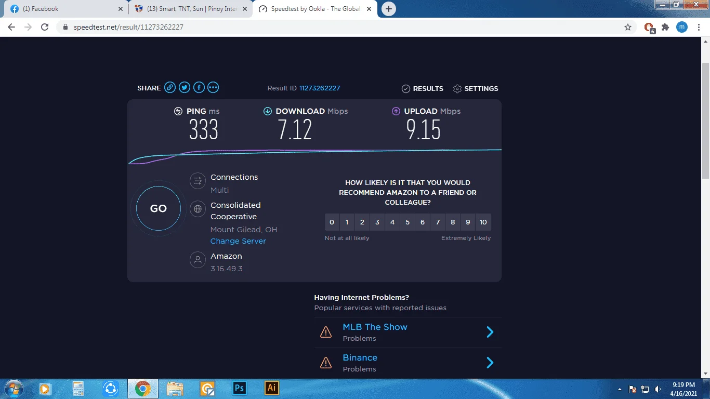Image resolution: width=710 pixels, height=399 pixels.
Task: Expand the Binance problems chevron
Action: (x=490, y=363)
